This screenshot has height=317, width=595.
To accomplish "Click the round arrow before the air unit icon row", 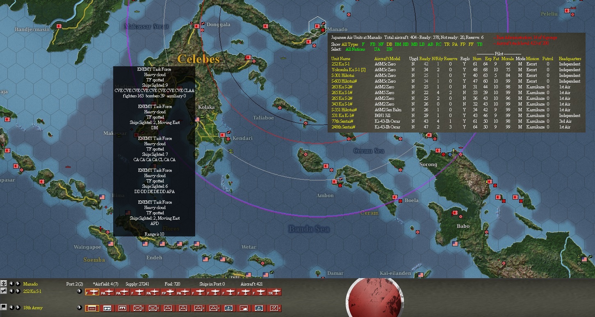I will (80, 291).
